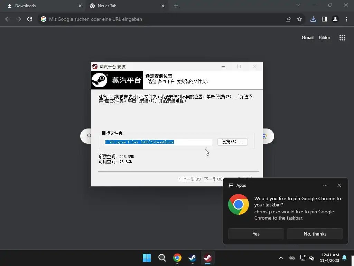Reload the current page
The image size is (354, 266).
(30, 19)
